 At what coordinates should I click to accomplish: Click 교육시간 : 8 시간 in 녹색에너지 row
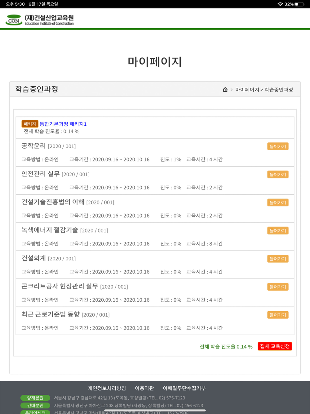[205, 244]
